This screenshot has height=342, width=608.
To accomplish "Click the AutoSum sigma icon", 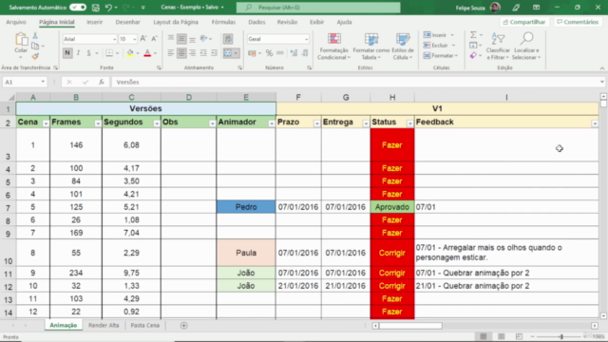I will click(x=473, y=35).
